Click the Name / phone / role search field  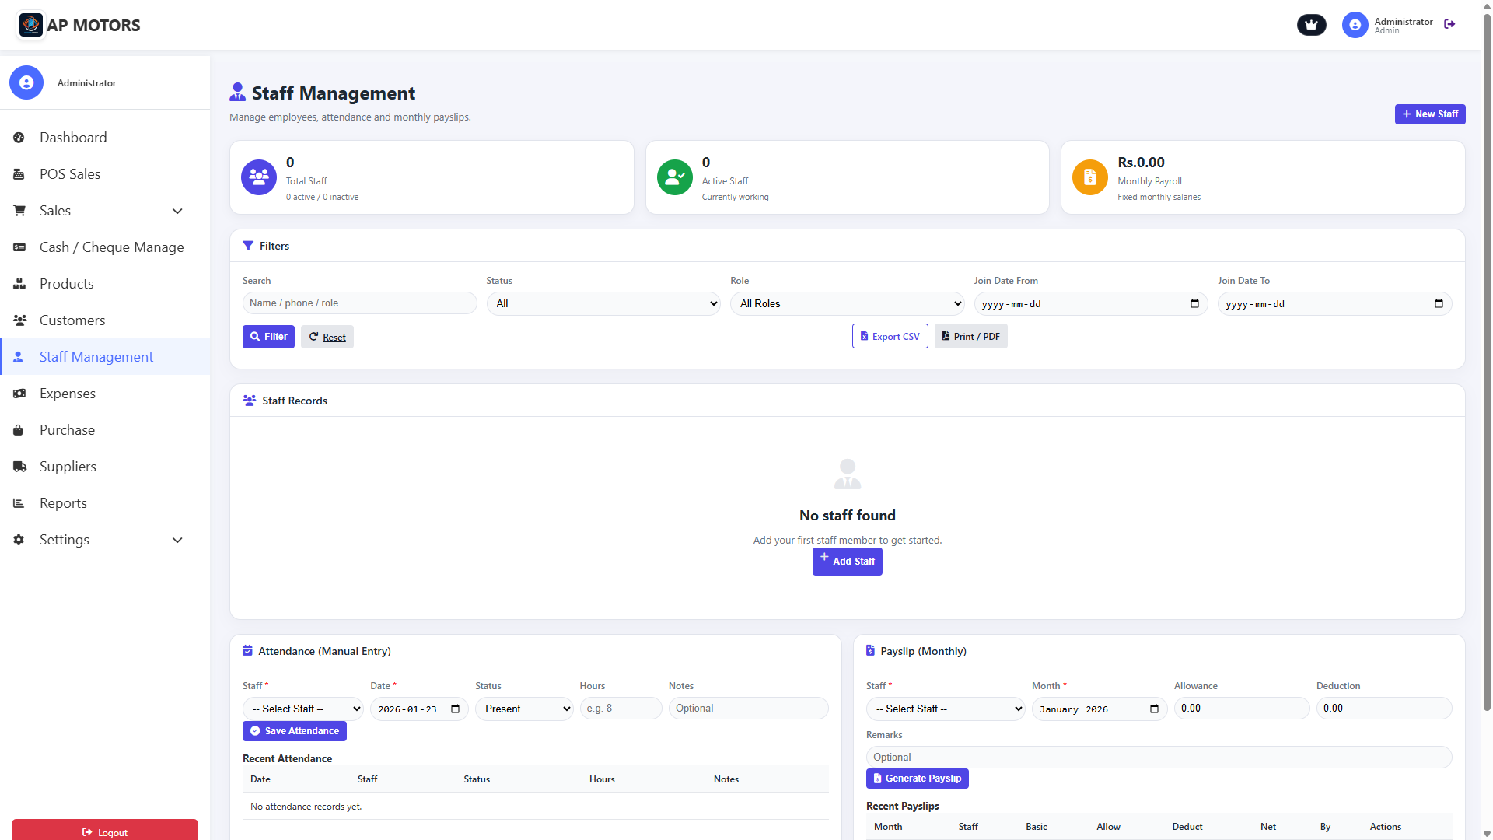359,303
